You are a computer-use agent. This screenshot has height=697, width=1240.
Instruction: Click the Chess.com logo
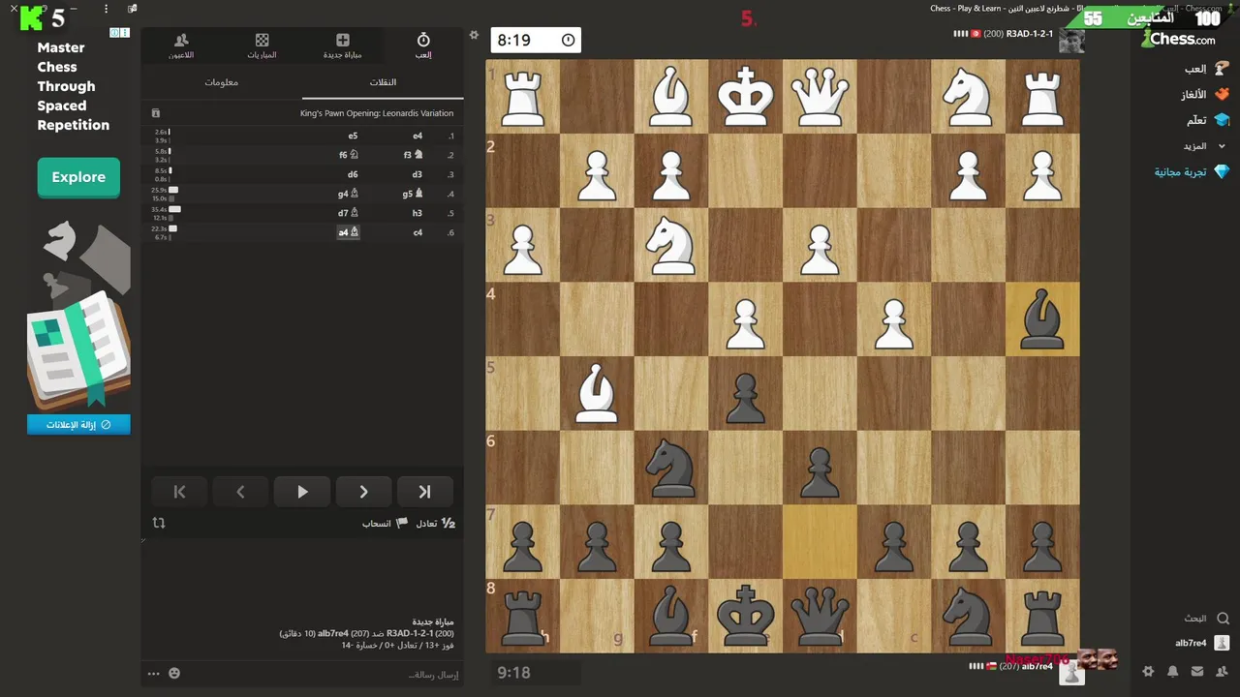tap(1178, 39)
